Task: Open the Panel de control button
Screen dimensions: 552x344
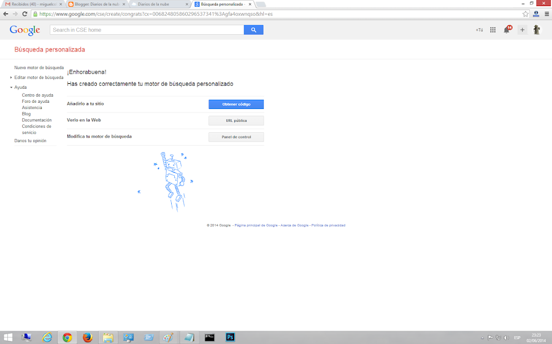Action: (x=236, y=137)
